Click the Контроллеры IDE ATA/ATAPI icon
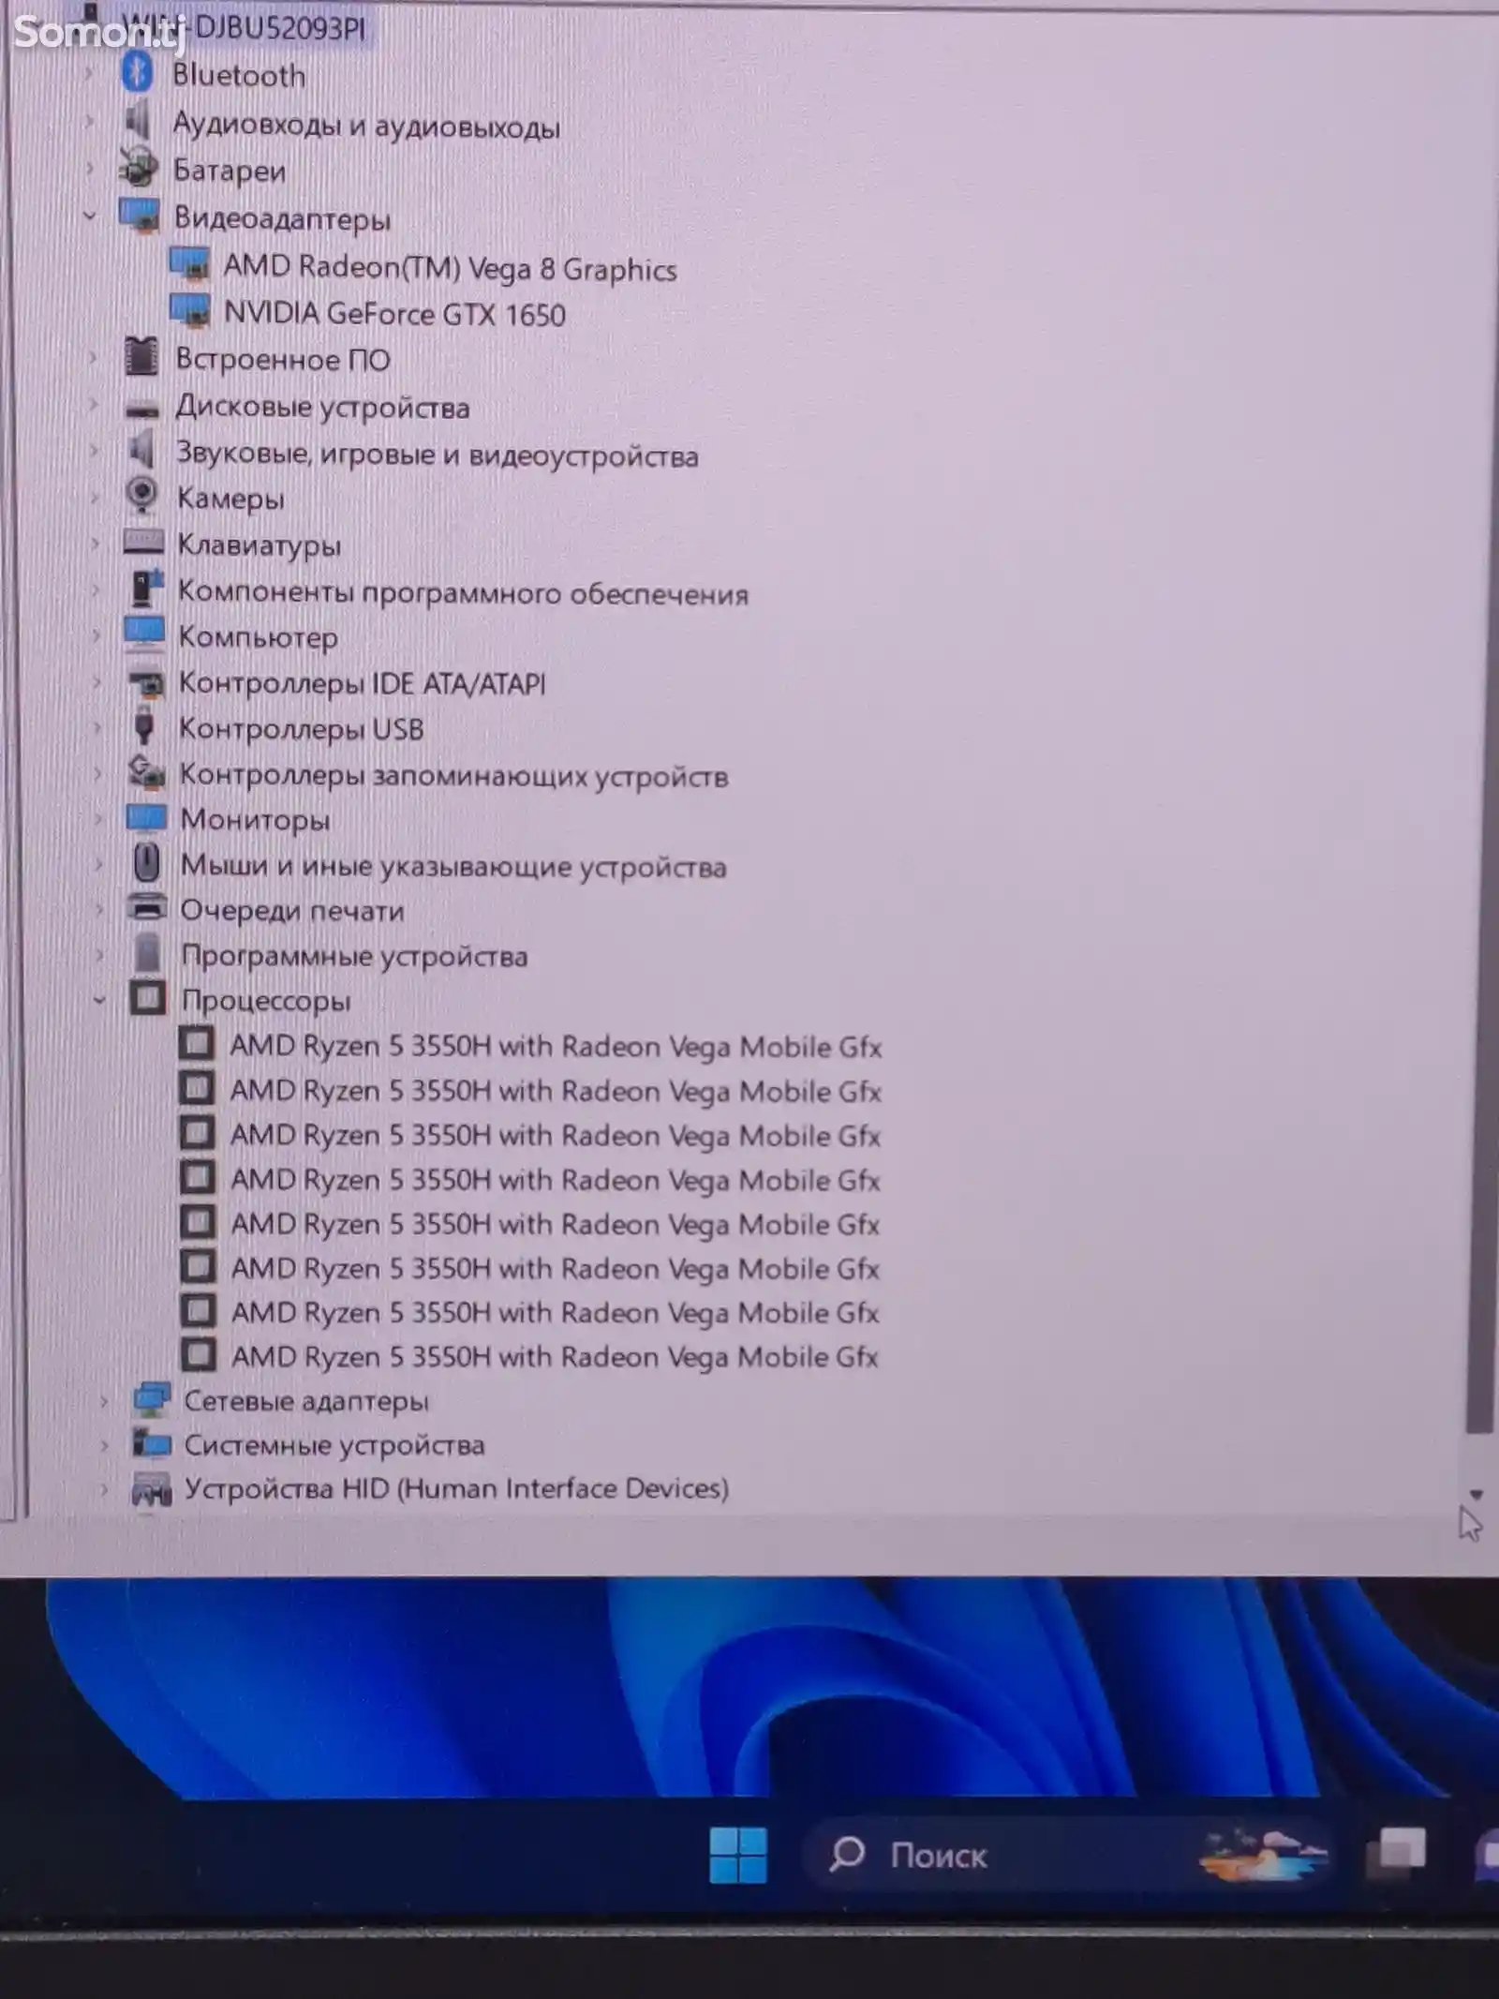Screen dimensions: 1499x1999 [x=146, y=682]
